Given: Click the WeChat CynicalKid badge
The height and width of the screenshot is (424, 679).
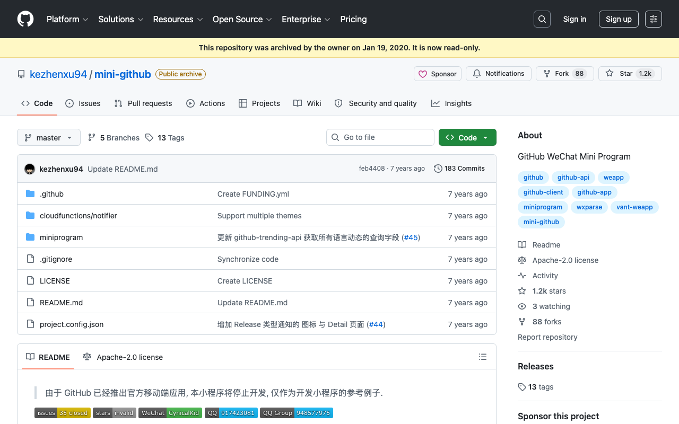Looking at the screenshot, I should [x=170, y=413].
